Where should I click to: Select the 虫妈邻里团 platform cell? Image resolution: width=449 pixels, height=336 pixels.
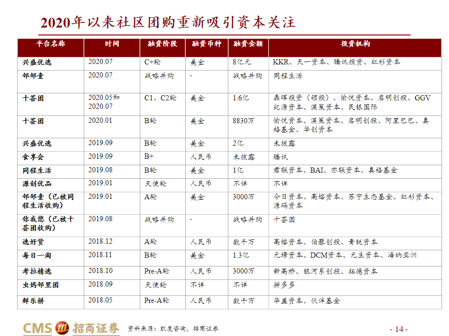[x=41, y=285]
